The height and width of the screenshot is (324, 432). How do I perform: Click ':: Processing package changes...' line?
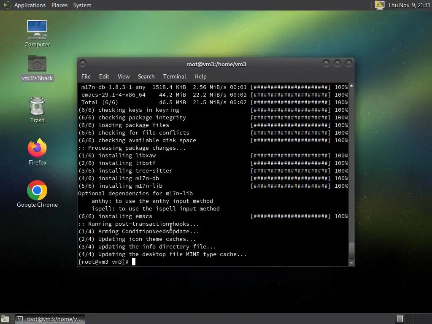132,148
